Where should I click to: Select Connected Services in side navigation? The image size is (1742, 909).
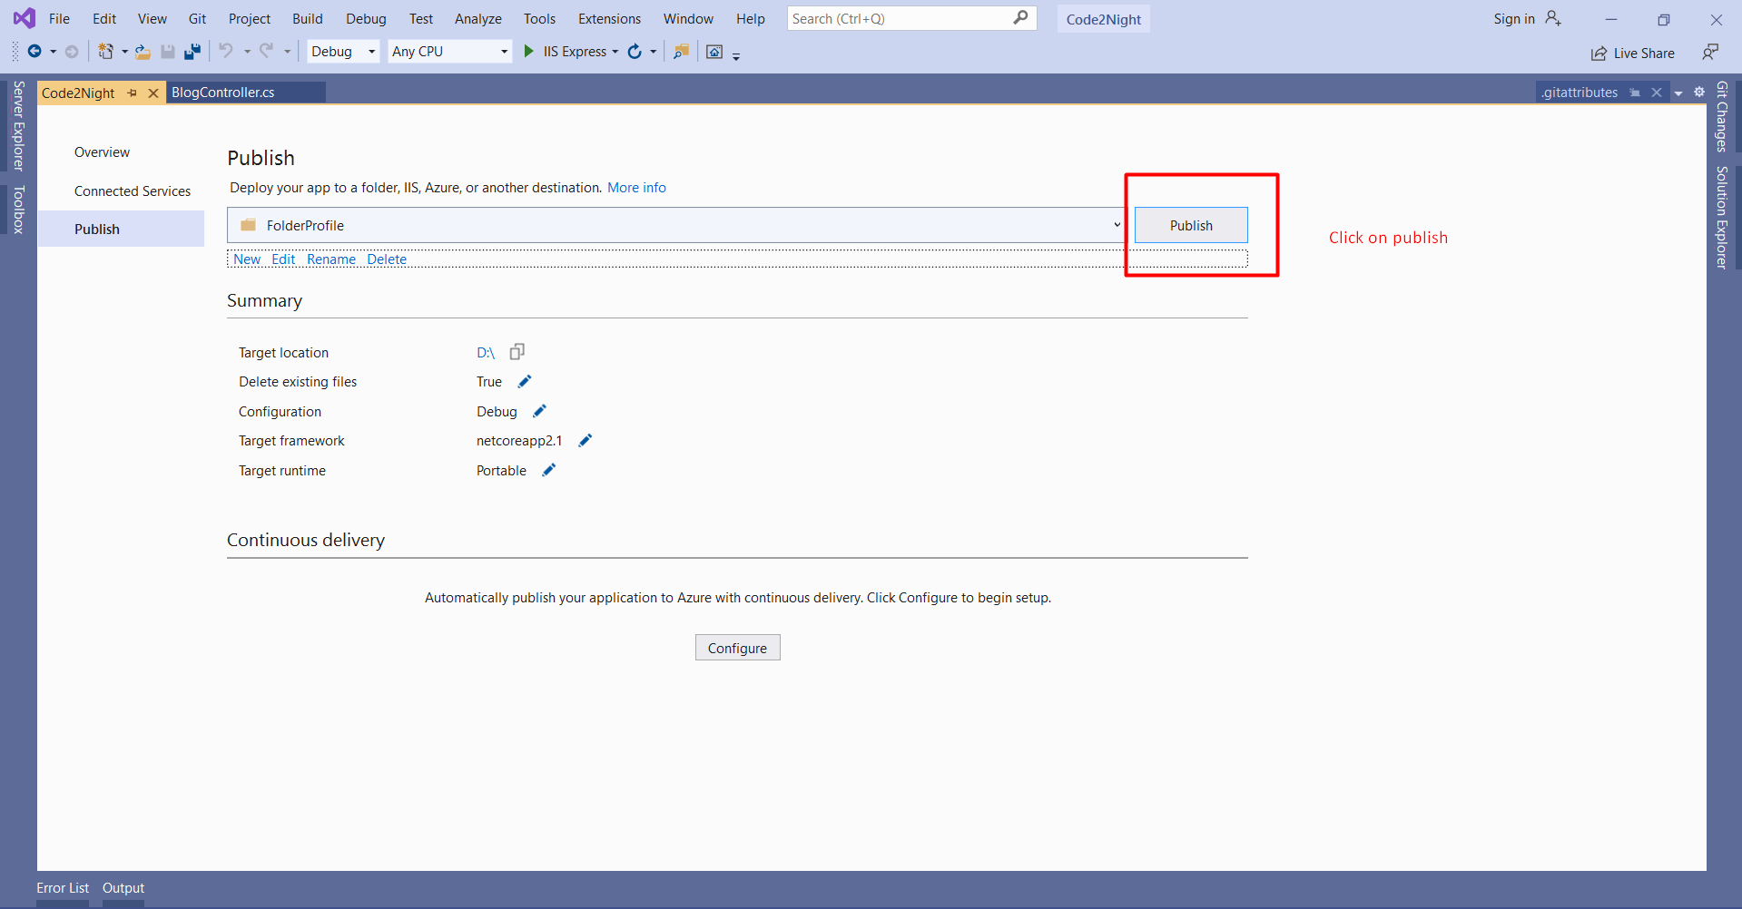[x=133, y=191]
